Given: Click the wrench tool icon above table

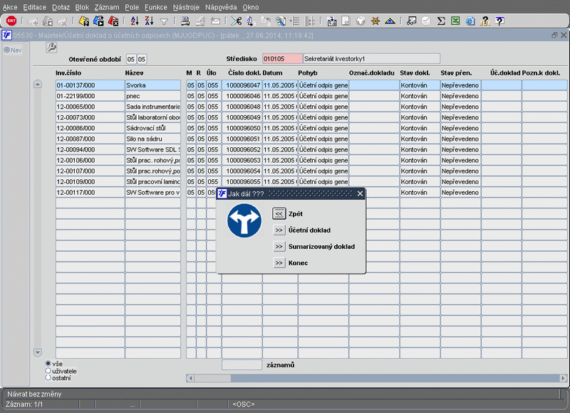Looking at the screenshot, I should (x=51, y=47).
